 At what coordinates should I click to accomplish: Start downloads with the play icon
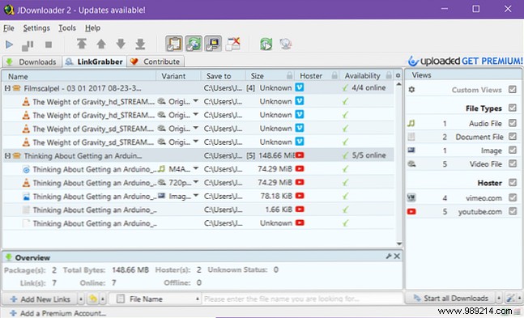9,44
